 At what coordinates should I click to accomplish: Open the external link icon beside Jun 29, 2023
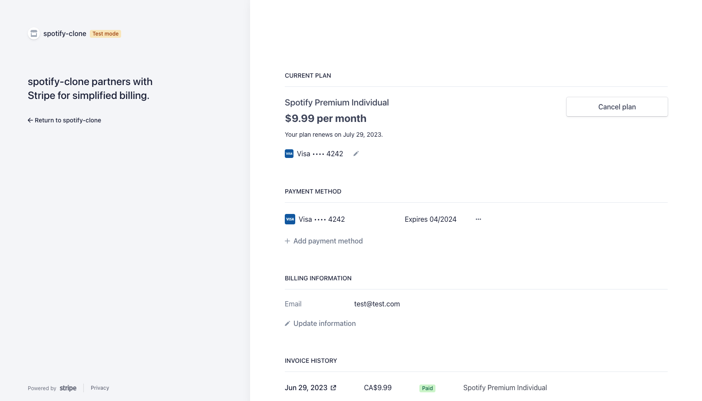[333, 388]
